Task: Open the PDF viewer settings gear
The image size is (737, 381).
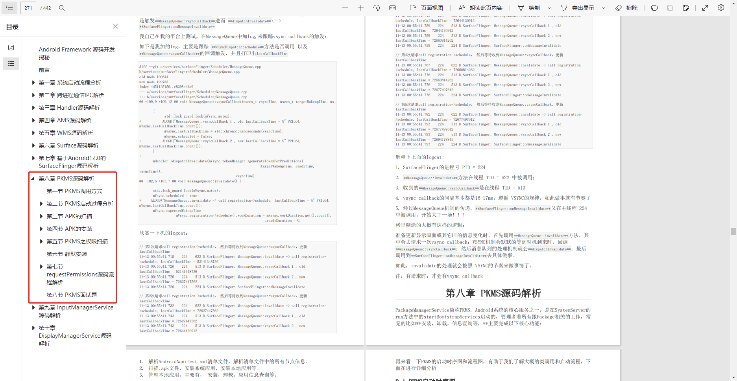Action: 721,7
